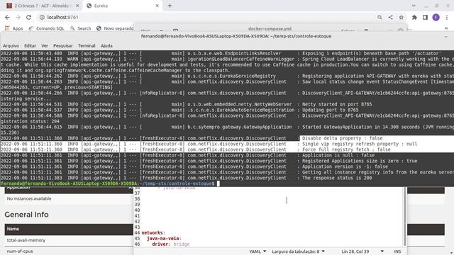
Task: Open Largura da tabulação dropdown
Action: point(298,251)
